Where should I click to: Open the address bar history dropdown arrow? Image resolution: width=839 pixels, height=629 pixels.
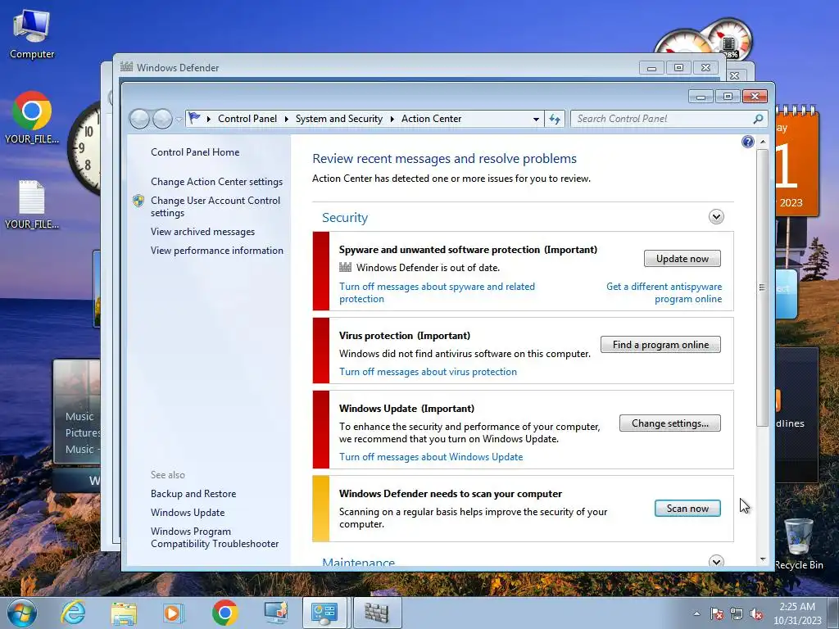[536, 119]
